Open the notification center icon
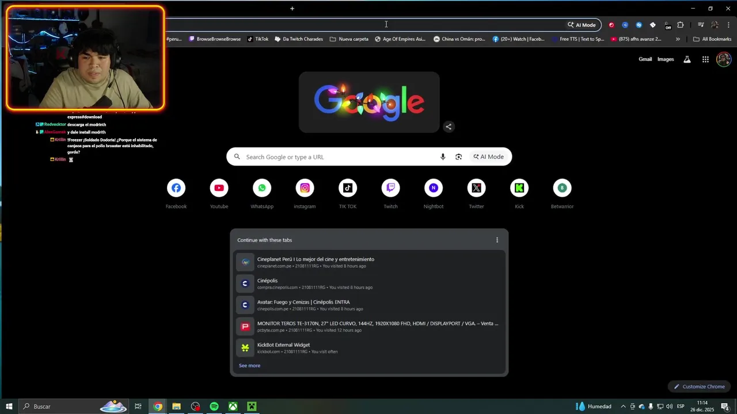737x414 pixels. pyautogui.click(x=725, y=407)
